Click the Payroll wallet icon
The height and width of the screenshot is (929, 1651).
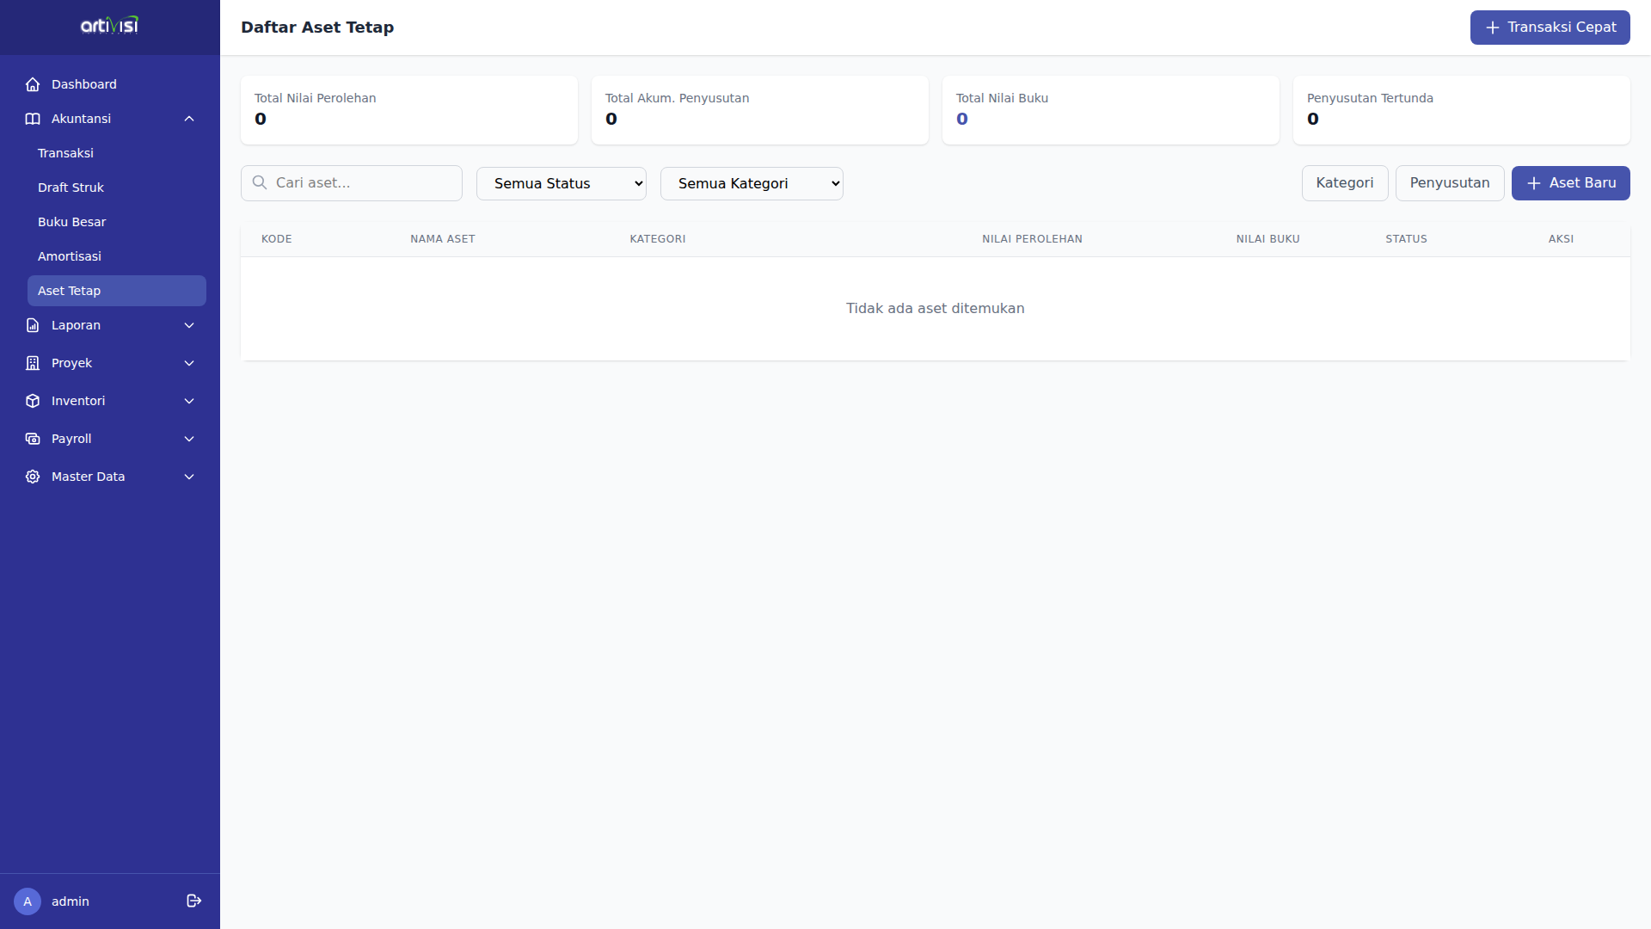[x=33, y=439]
